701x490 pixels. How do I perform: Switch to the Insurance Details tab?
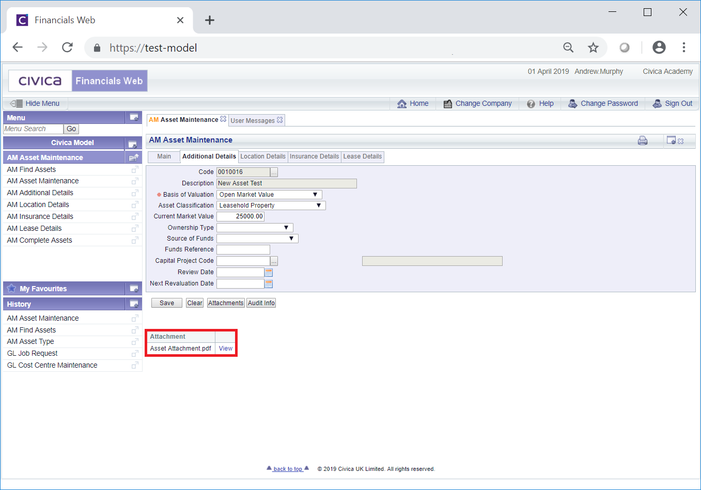pos(314,156)
